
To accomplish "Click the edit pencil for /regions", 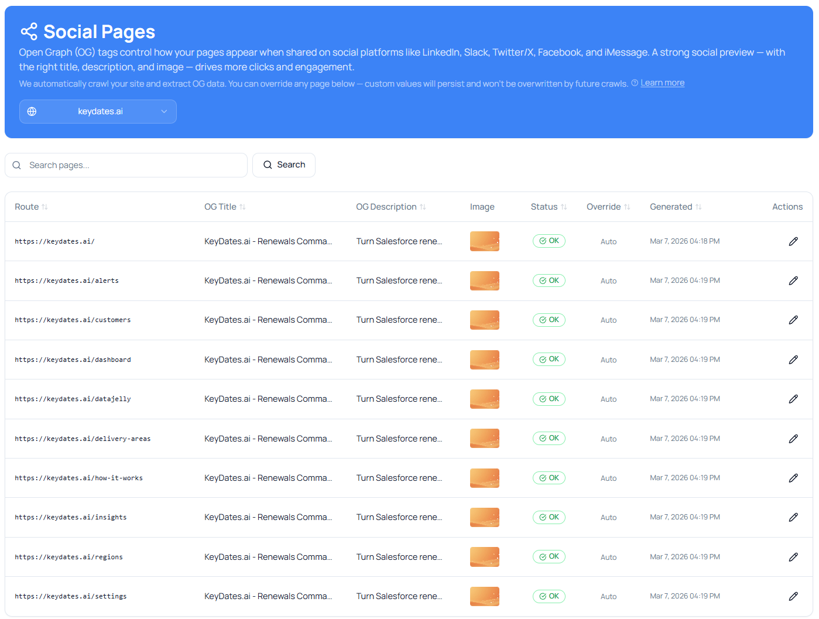I will 793,557.
